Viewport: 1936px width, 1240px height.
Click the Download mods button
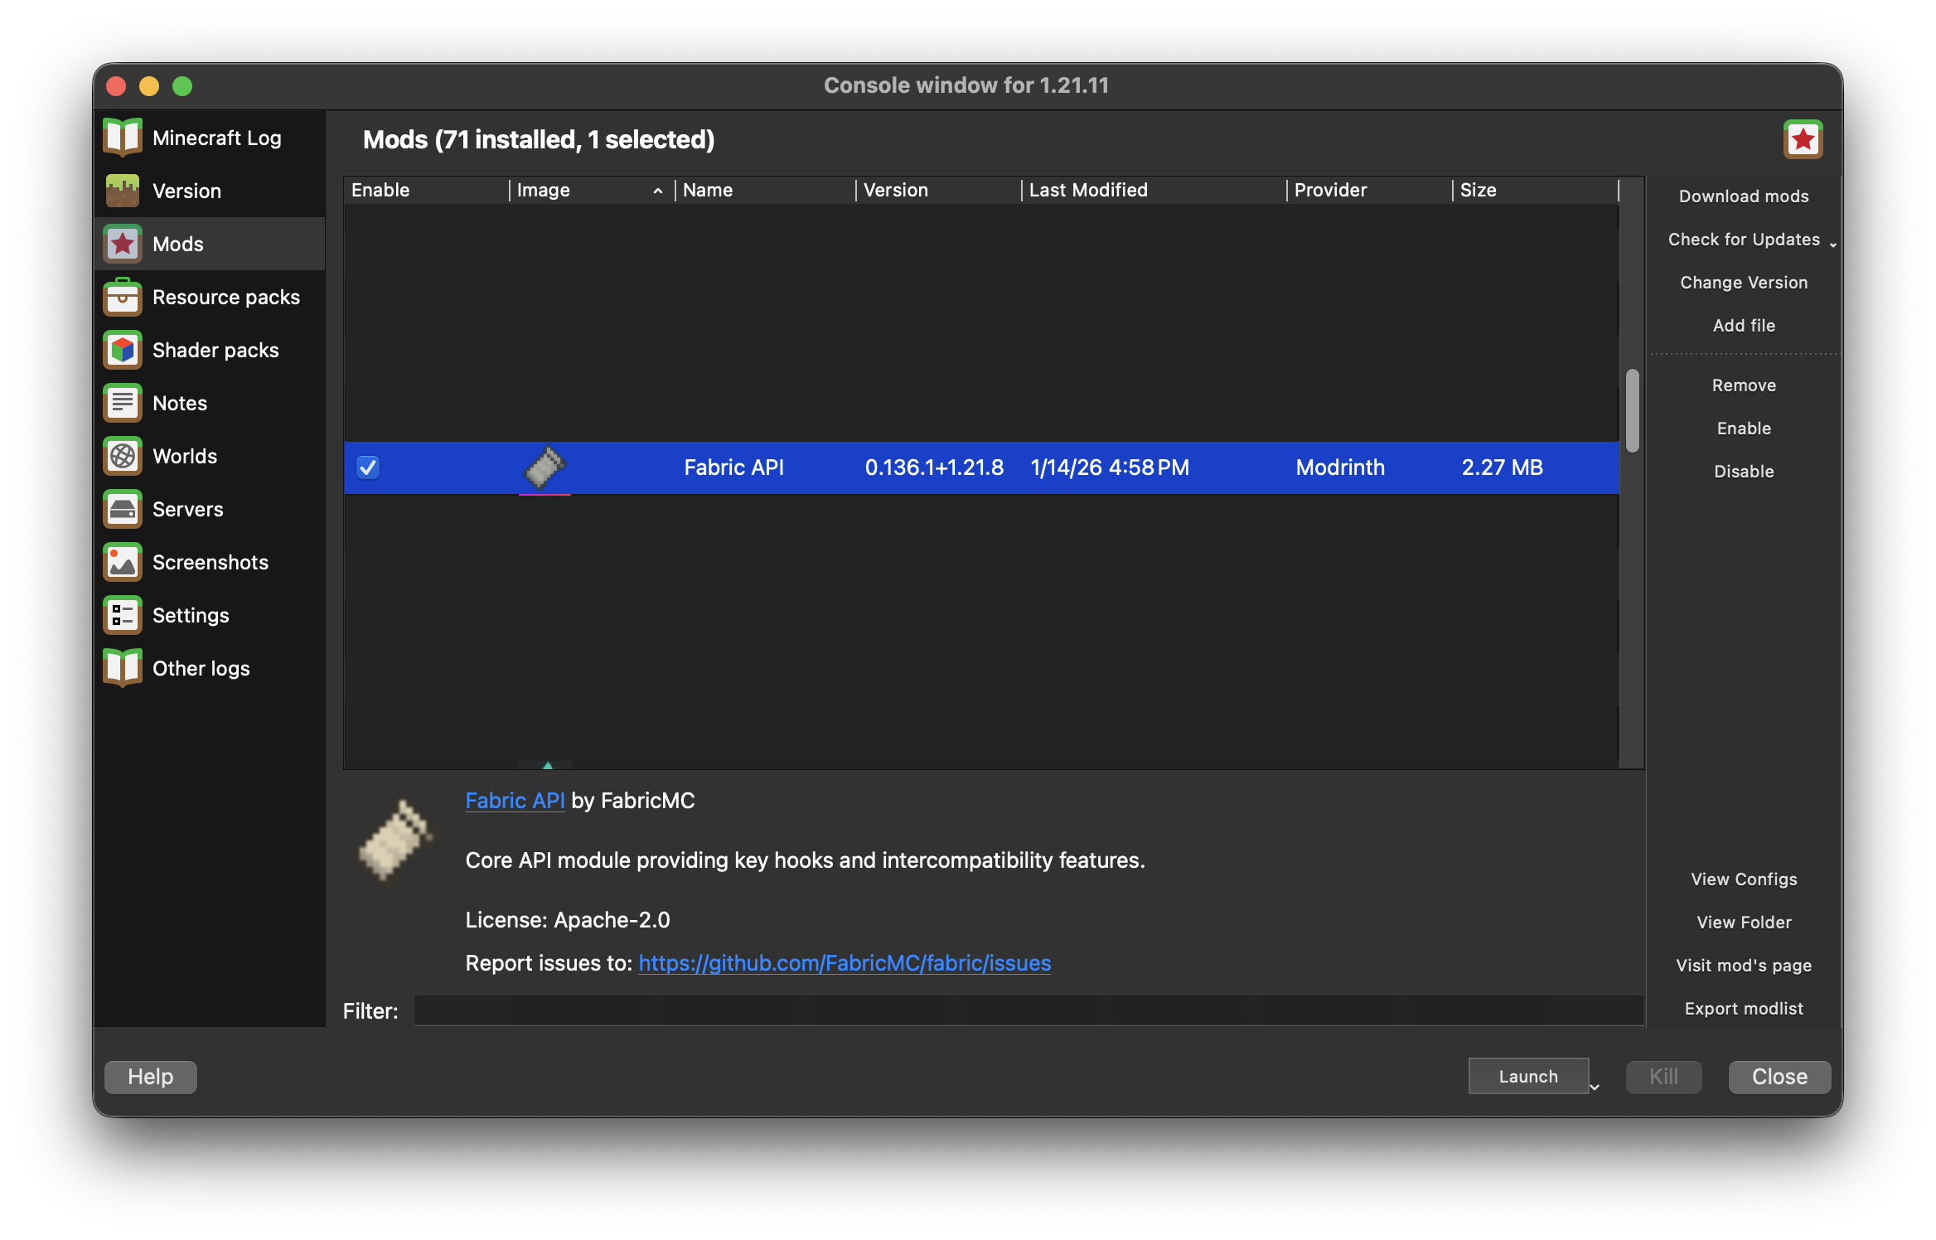coord(1743,196)
